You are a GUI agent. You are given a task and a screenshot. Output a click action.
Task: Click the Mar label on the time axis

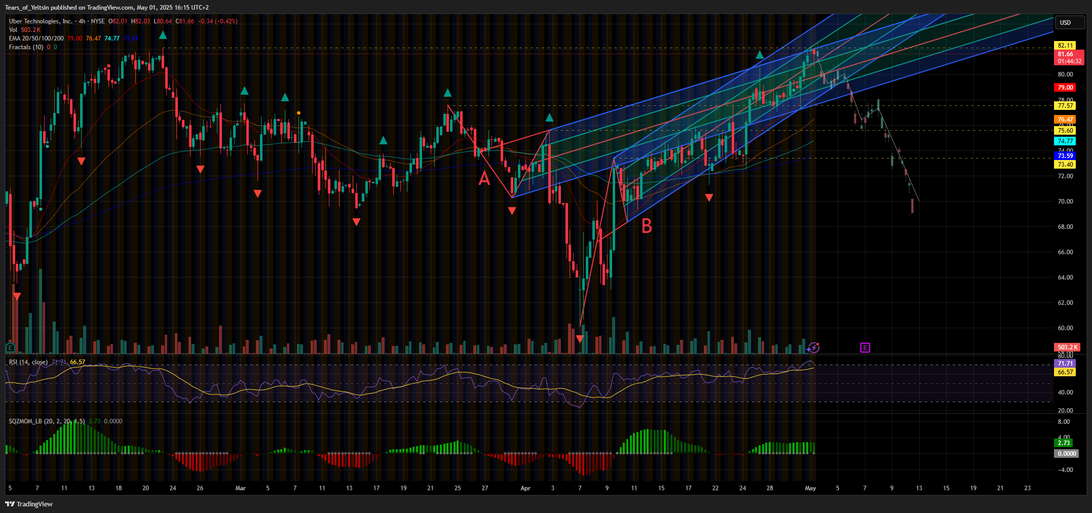coord(241,488)
